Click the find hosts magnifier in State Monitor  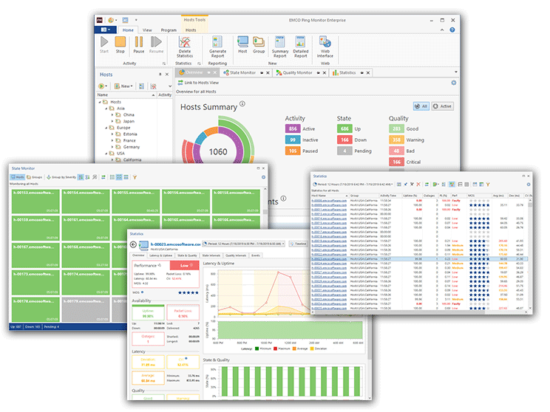[x=95, y=177]
